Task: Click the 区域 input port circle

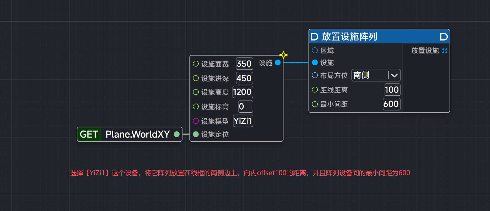Action: tap(315, 50)
